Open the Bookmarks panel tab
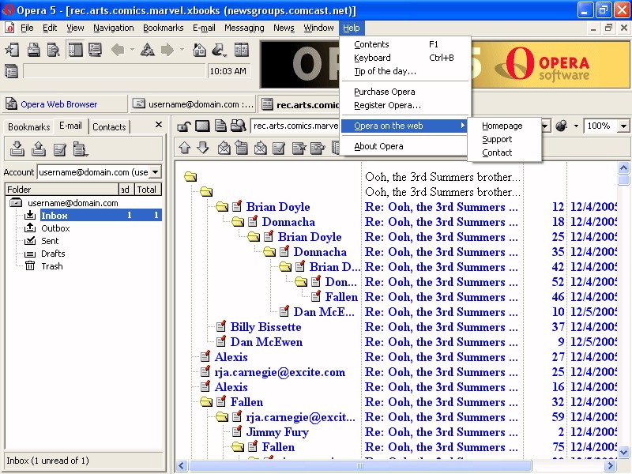This screenshot has height=474, width=632. [x=28, y=127]
